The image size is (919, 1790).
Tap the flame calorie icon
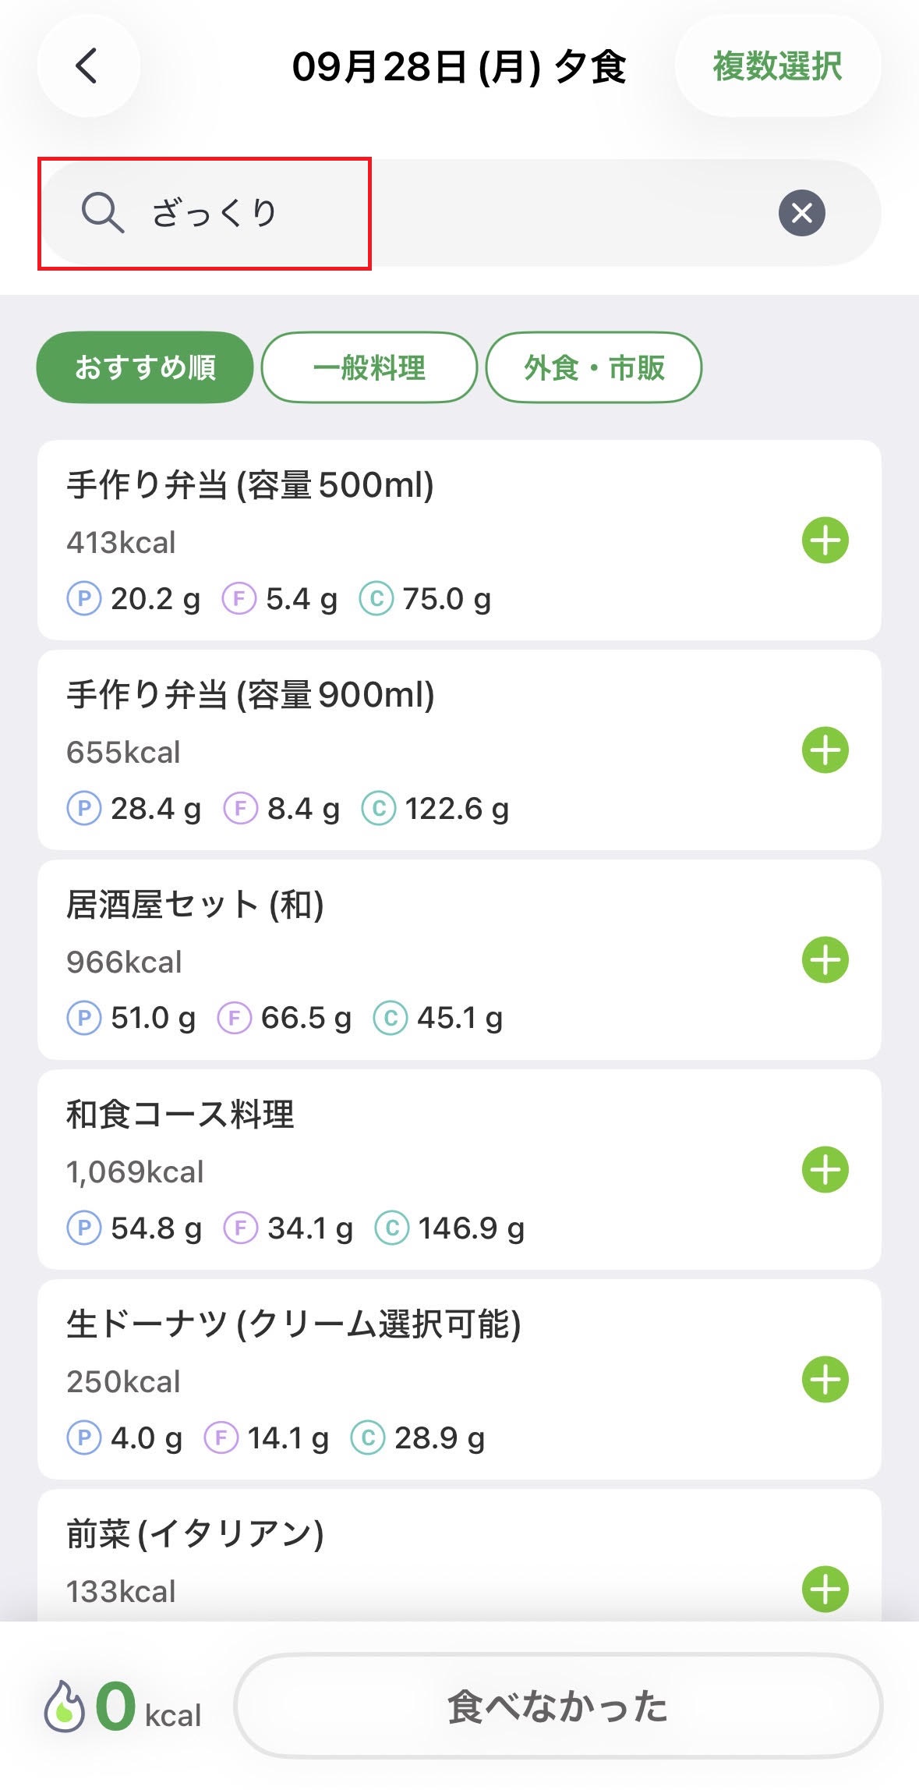[65, 1705]
